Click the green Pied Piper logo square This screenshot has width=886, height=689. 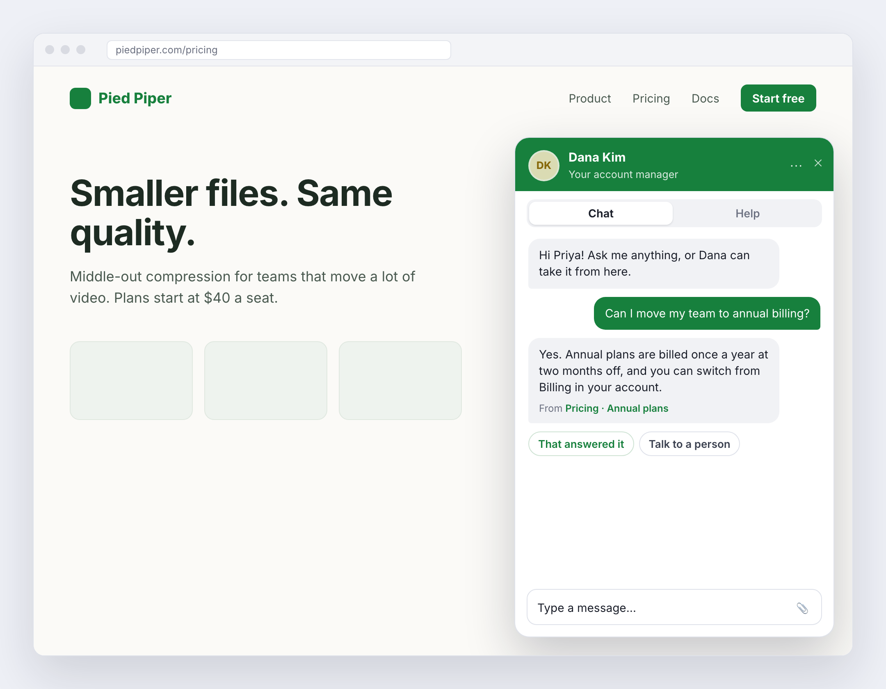(x=80, y=98)
